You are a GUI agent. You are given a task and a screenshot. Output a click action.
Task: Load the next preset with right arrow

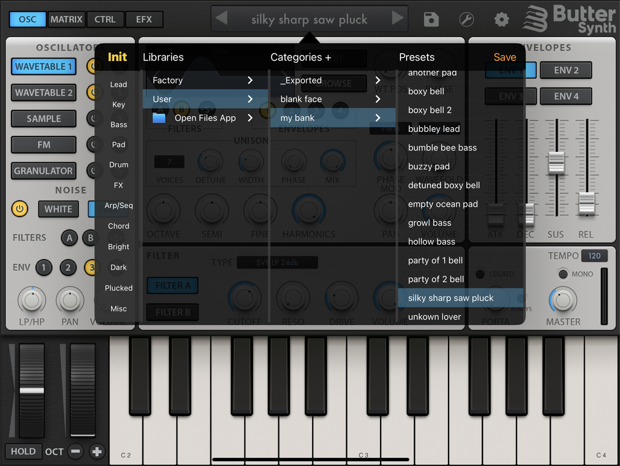pyautogui.click(x=398, y=18)
